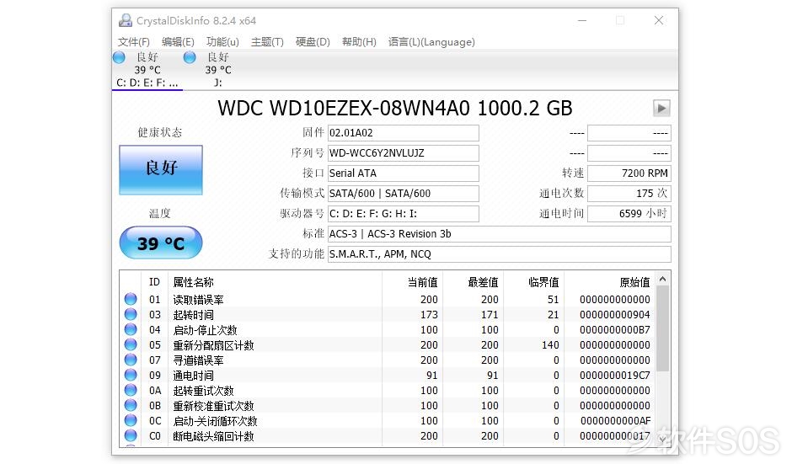Click status dot for 起转重试次数 row
Screen dimensions: 792x464
131,390
